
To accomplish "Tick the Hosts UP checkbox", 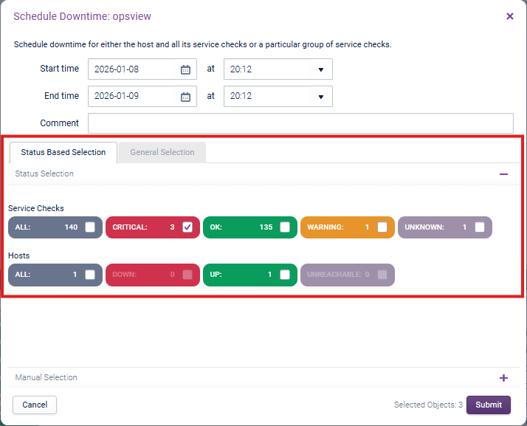I will (285, 275).
